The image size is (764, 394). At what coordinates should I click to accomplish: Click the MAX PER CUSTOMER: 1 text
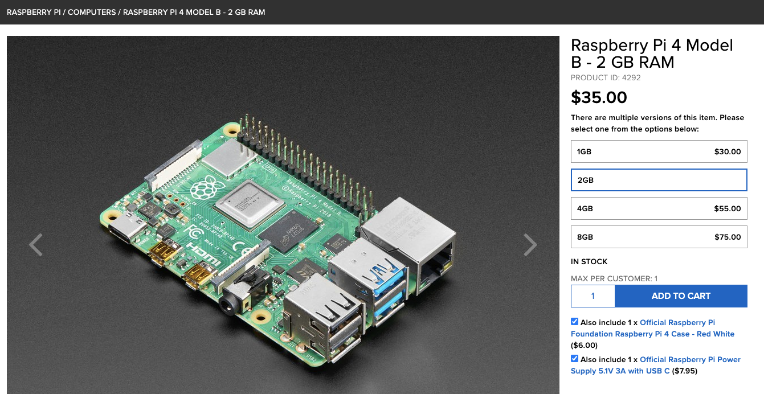click(x=614, y=278)
